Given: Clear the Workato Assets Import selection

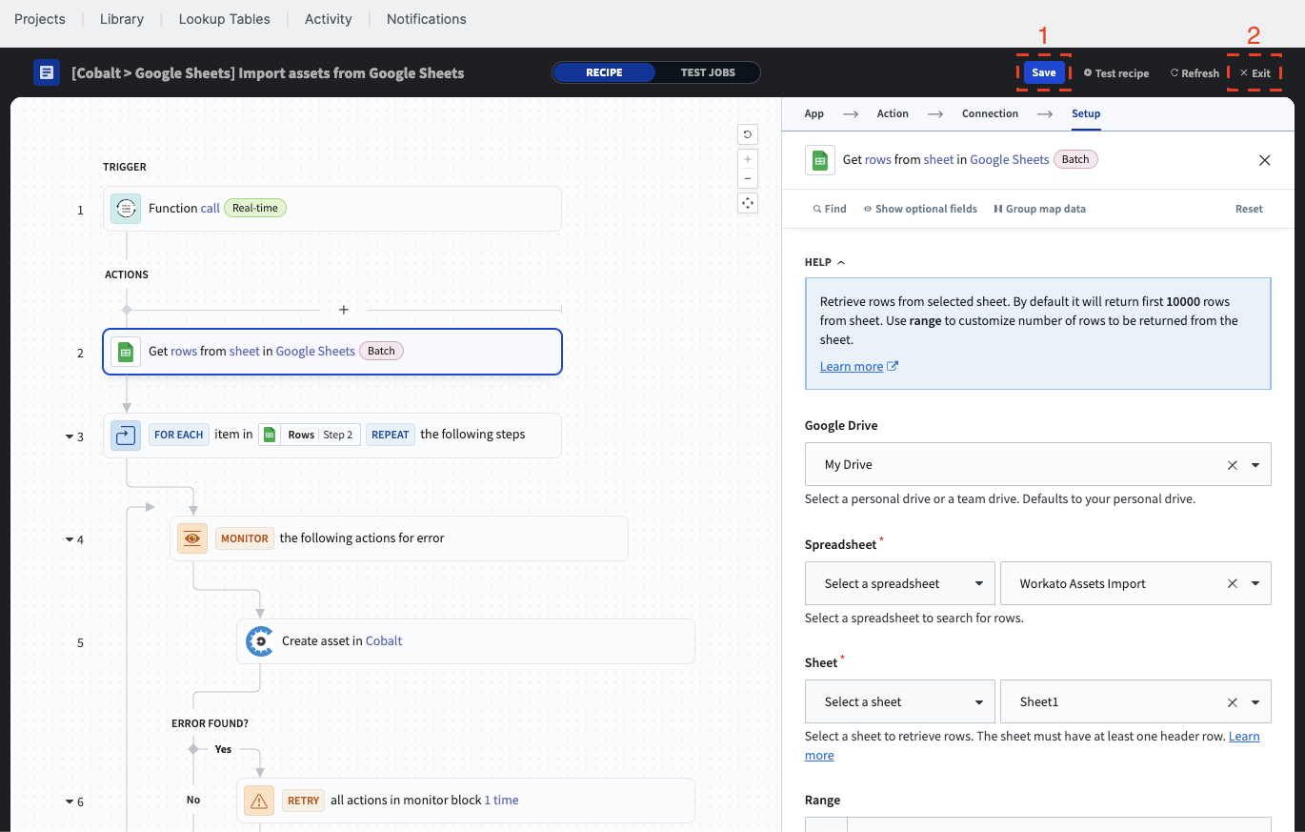Looking at the screenshot, I should (x=1233, y=583).
